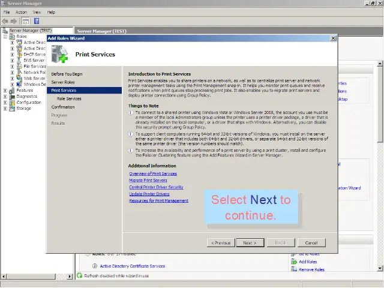
Task: Click the Next > button
Action: [x=250, y=242]
